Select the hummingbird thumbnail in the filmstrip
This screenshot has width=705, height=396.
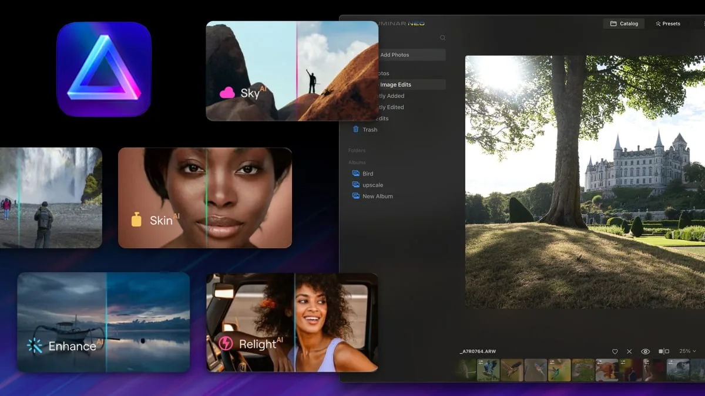[558, 371]
